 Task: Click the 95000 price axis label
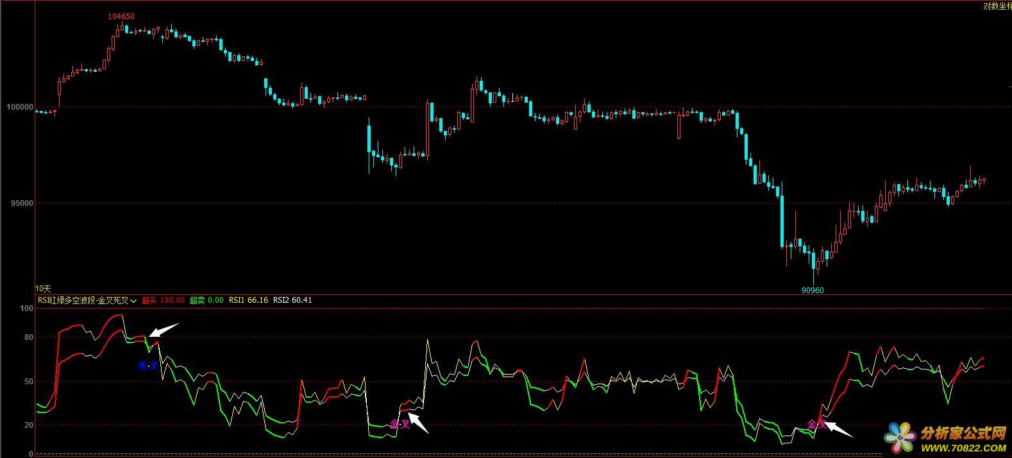coord(22,203)
